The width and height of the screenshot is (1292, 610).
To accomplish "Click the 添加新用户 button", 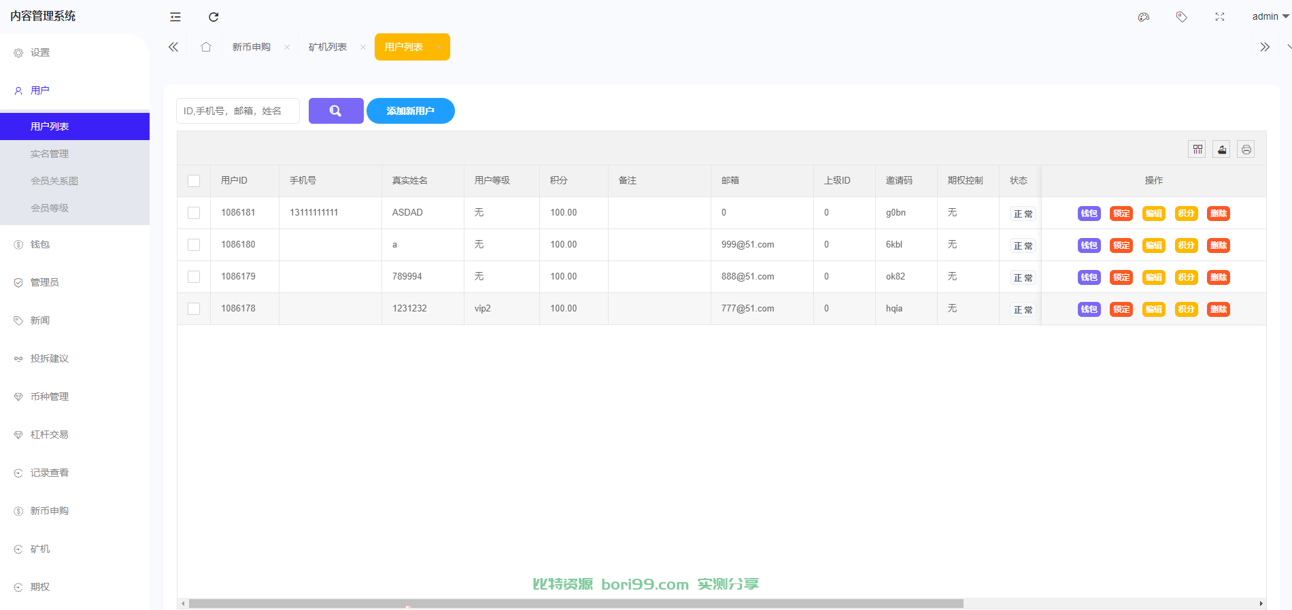I will coord(411,111).
